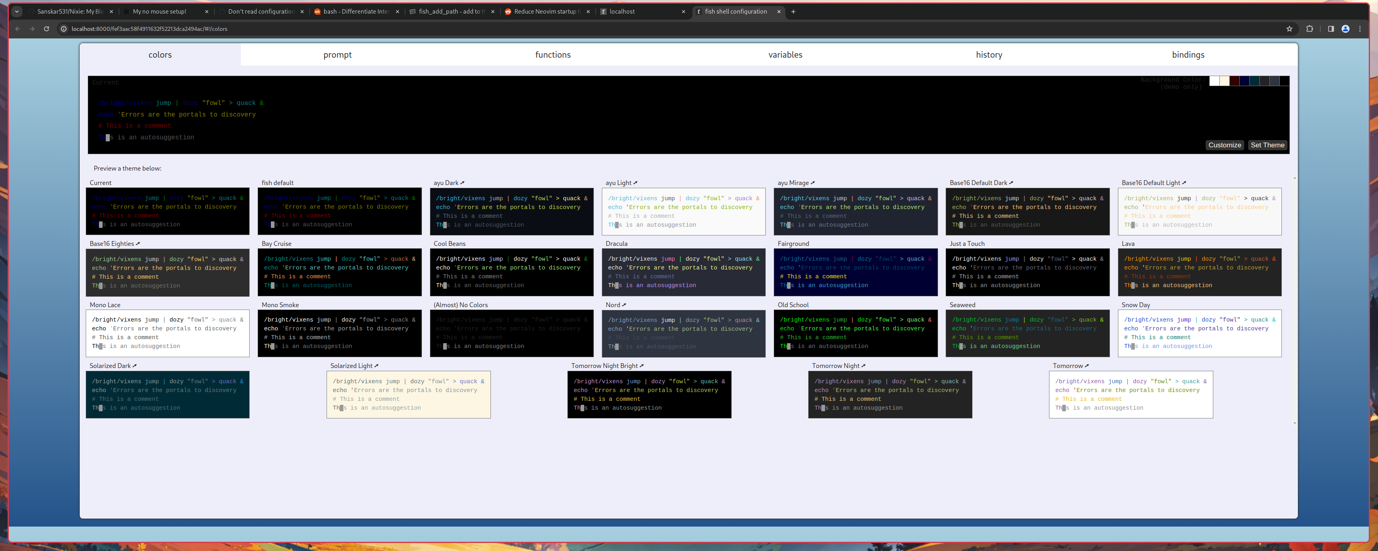Open the "bindings" tab

point(1188,54)
